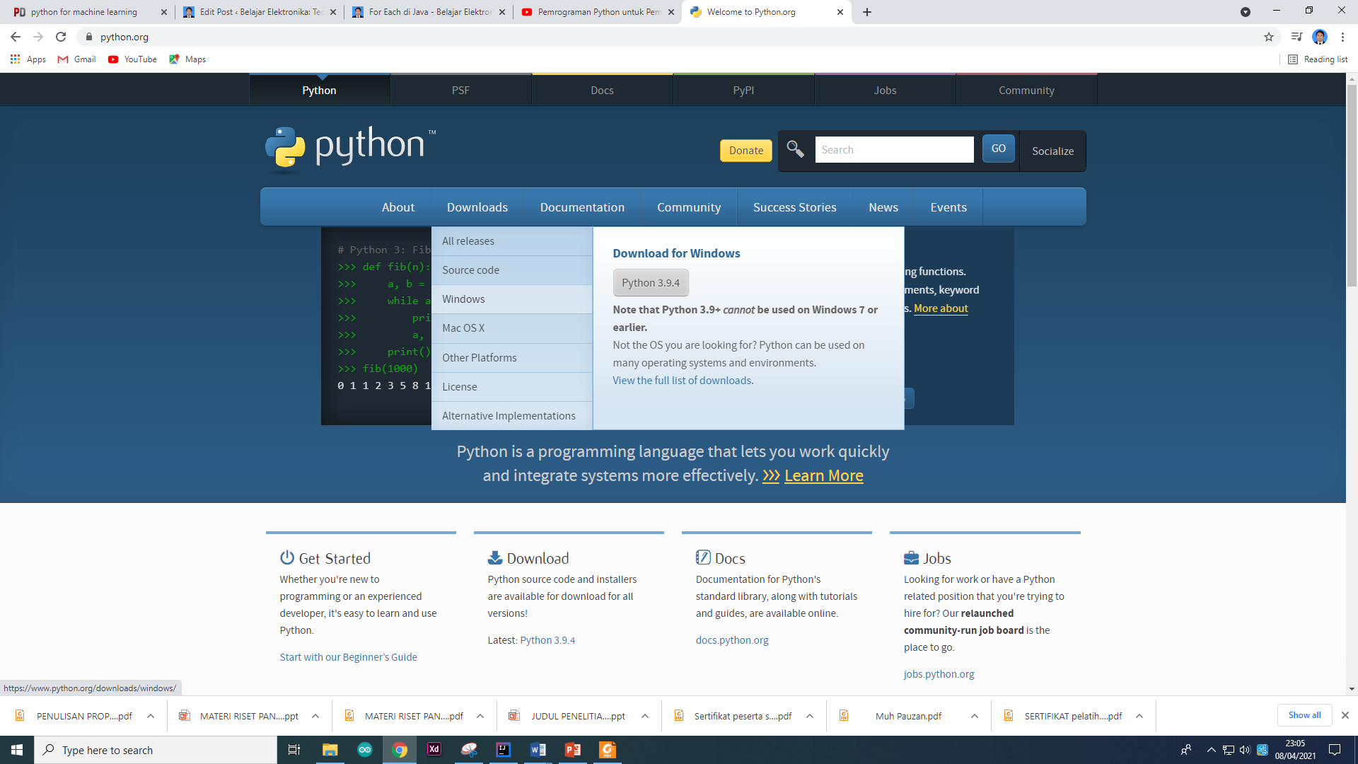This screenshot has height=764, width=1358.
Task: Open the docs.python.org link
Action: pyautogui.click(x=732, y=640)
